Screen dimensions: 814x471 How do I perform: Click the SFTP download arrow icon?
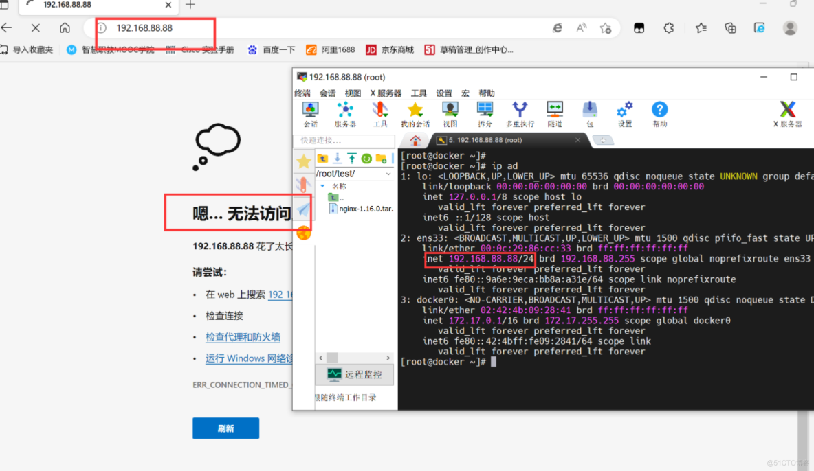click(338, 159)
